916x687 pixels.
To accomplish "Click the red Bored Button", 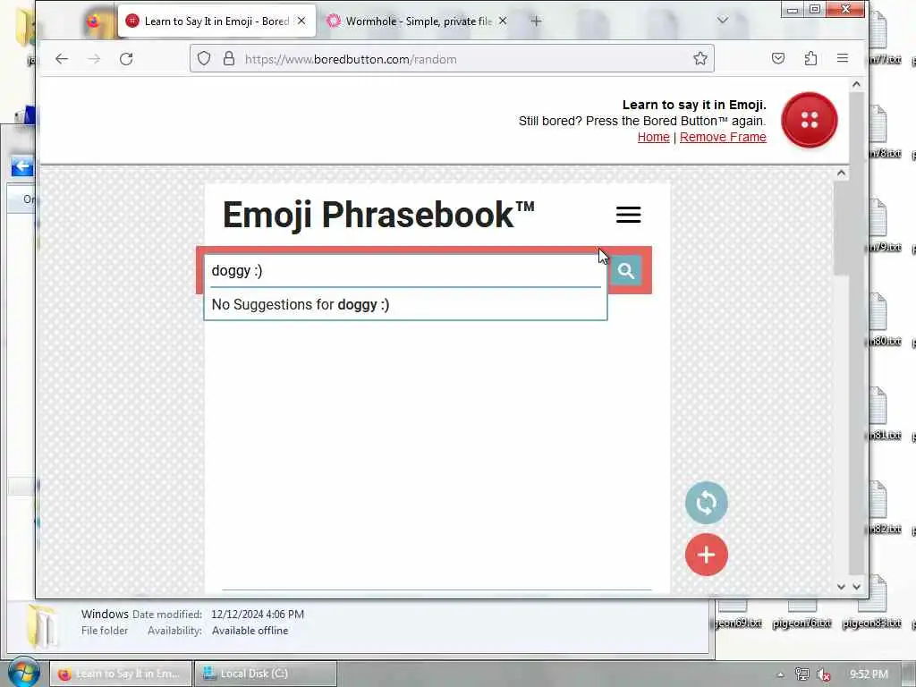I will 809,121.
